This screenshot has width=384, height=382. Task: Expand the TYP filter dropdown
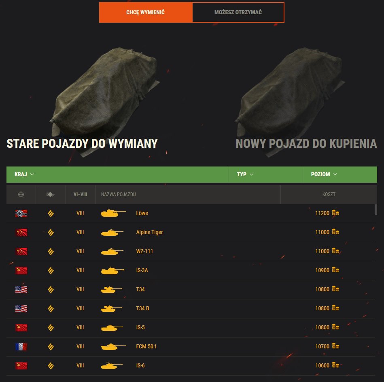[245, 174]
